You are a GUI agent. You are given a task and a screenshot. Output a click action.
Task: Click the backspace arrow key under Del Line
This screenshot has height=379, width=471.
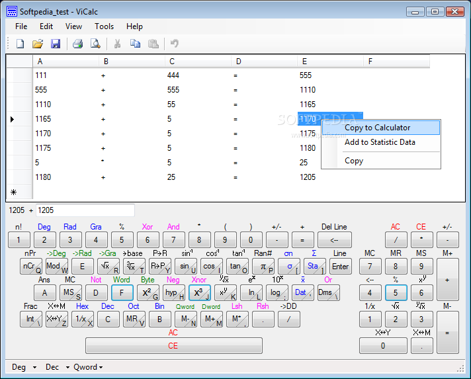point(335,240)
